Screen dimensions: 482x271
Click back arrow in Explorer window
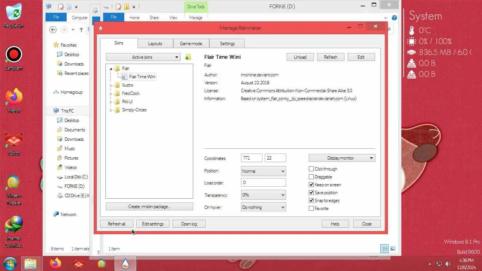(x=53, y=30)
